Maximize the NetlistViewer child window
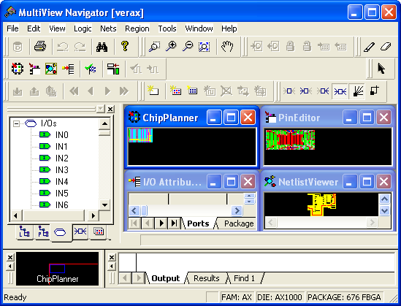401x306 pixels. (x=367, y=182)
